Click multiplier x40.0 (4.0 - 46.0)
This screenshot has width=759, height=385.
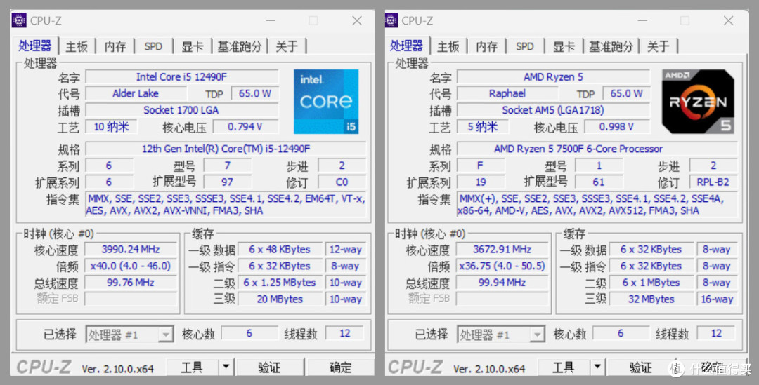click(x=131, y=266)
